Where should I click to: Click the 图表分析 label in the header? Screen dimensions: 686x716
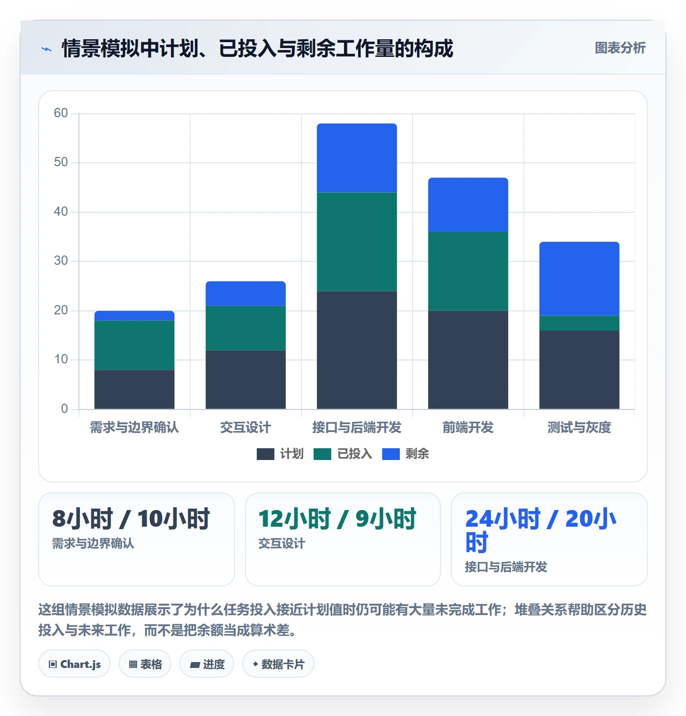coord(620,48)
